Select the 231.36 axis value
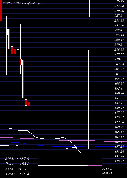Screen dimensions: 127x178 pos(119,25)
